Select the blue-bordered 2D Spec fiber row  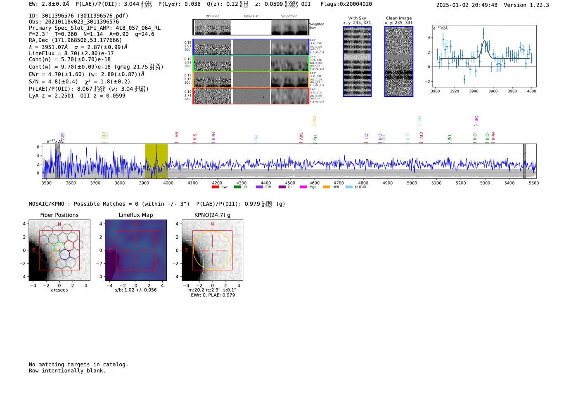tap(213, 47)
